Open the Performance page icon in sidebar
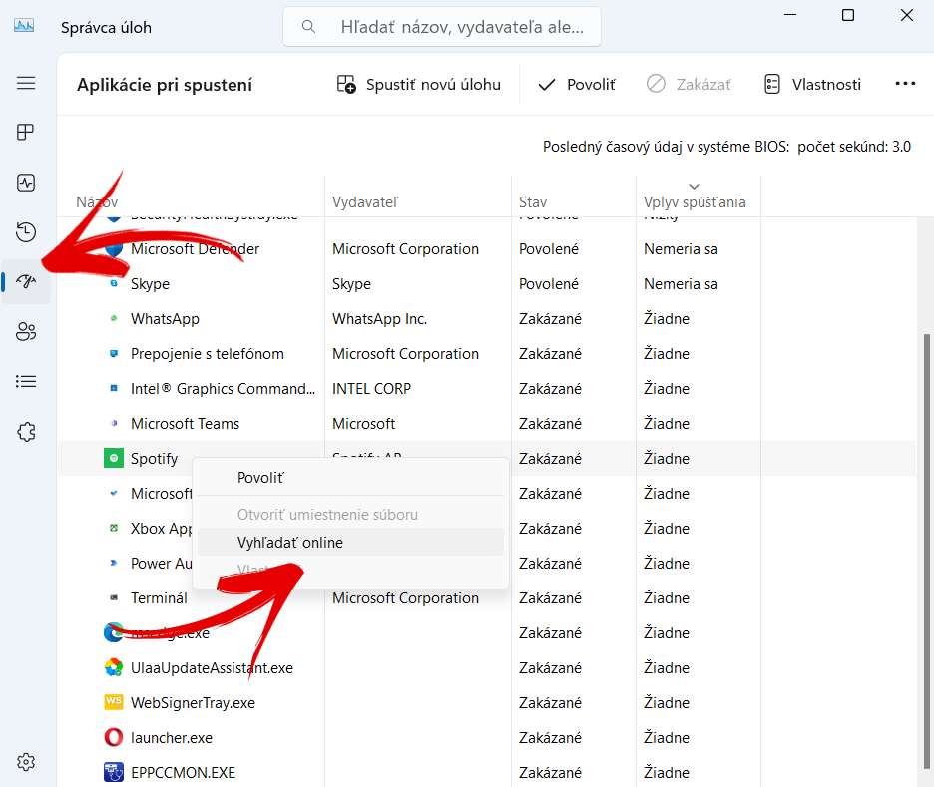The width and height of the screenshot is (934, 787). (26, 183)
